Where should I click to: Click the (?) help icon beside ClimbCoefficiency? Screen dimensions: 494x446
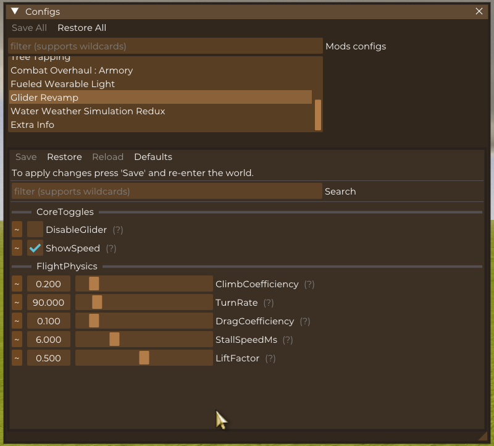point(309,284)
